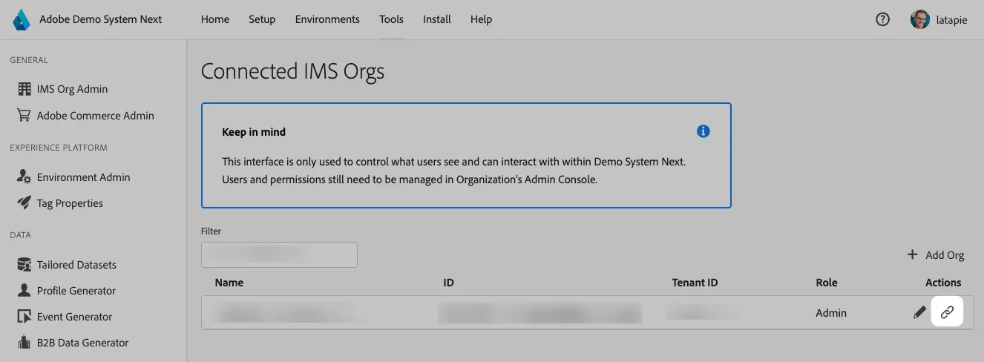The height and width of the screenshot is (362, 984).
Task: Open the Install menu
Action: click(437, 19)
